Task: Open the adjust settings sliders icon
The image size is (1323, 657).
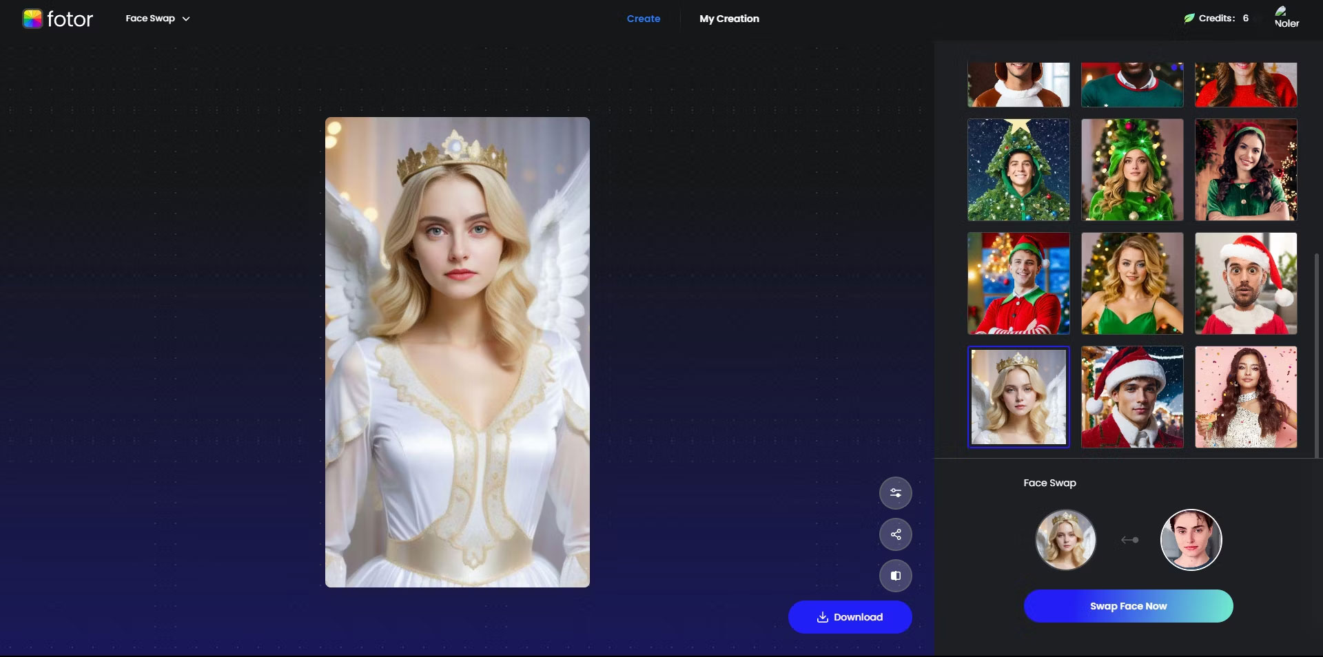Action: coord(895,493)
